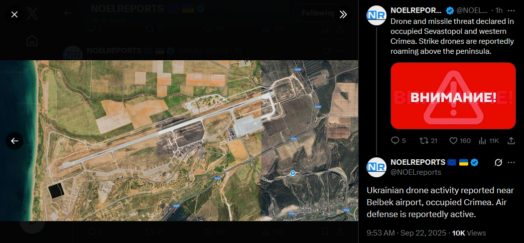This screenshot has width=524, height=243.
Task: Go to previous image with left arrow
Action: point(14,141)
